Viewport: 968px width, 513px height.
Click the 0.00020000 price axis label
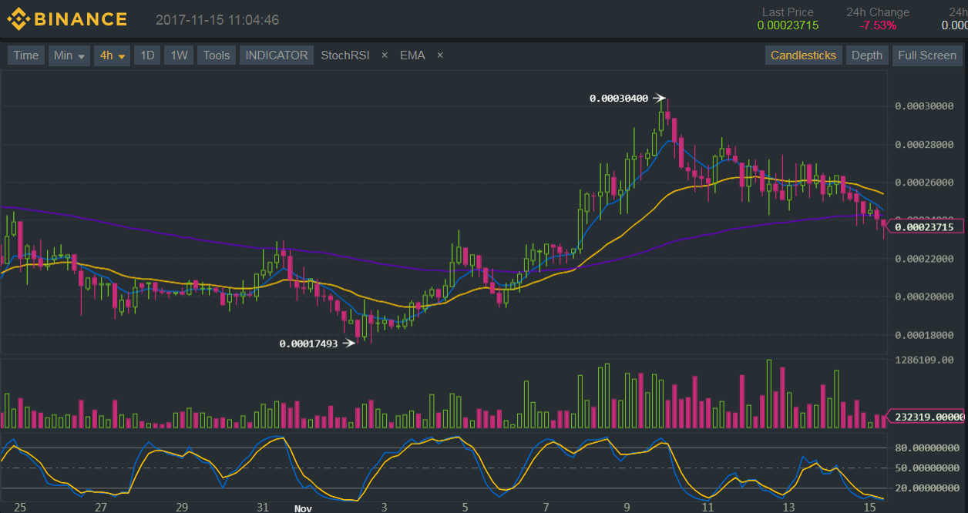(924, 297)
